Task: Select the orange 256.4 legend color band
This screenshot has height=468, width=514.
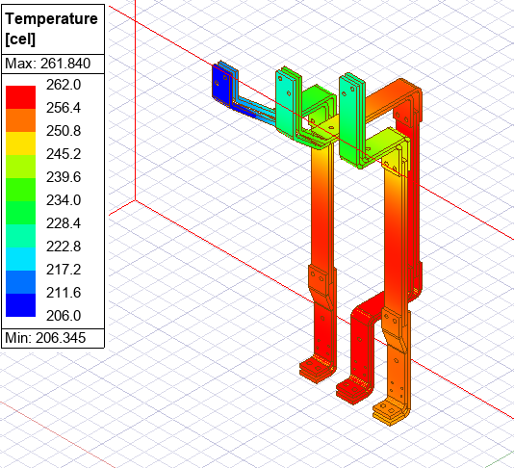Action: coord(20,120)
